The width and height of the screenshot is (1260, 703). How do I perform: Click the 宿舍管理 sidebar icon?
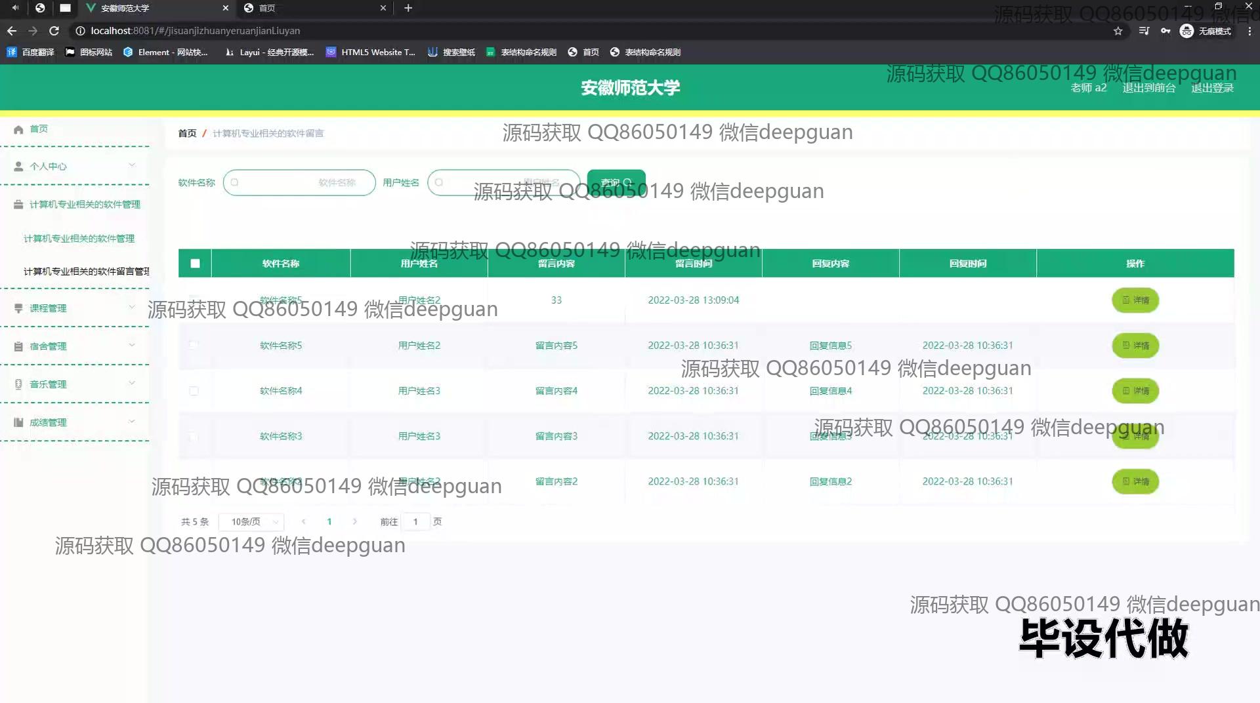point(18,346)
